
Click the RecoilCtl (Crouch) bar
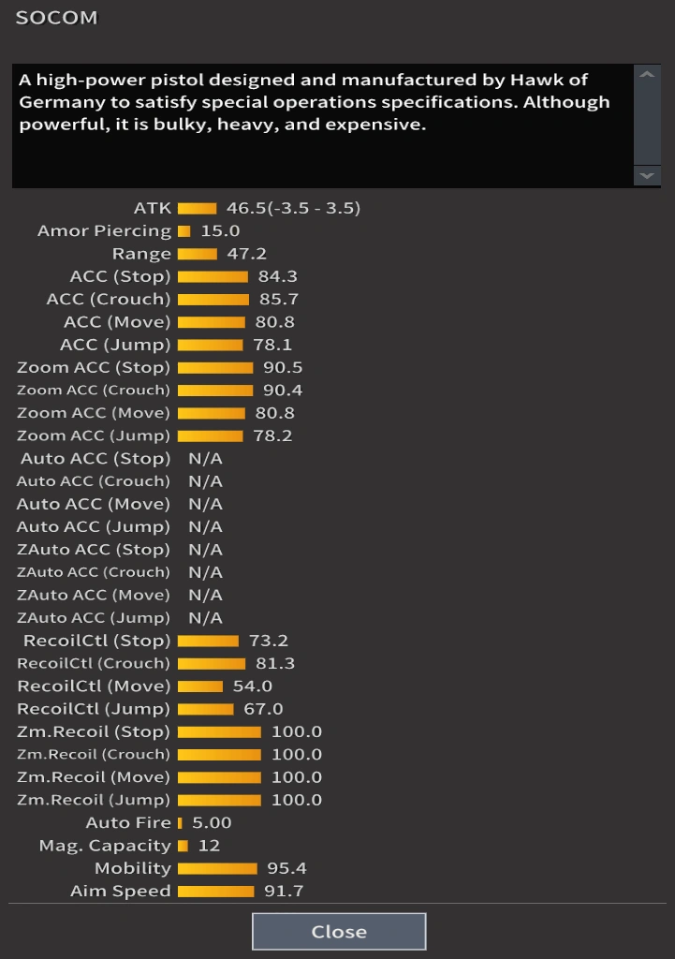click(x=212, y=664)
